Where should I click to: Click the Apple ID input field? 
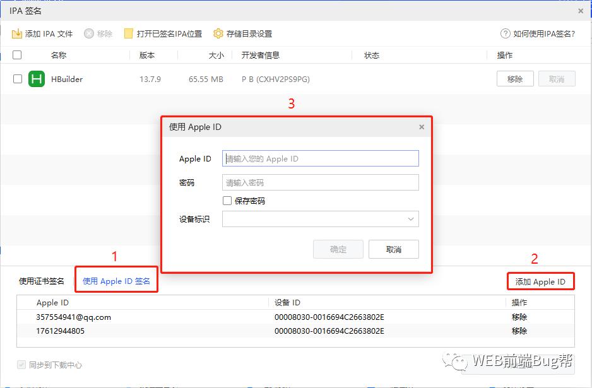click(x=320, y=158)
